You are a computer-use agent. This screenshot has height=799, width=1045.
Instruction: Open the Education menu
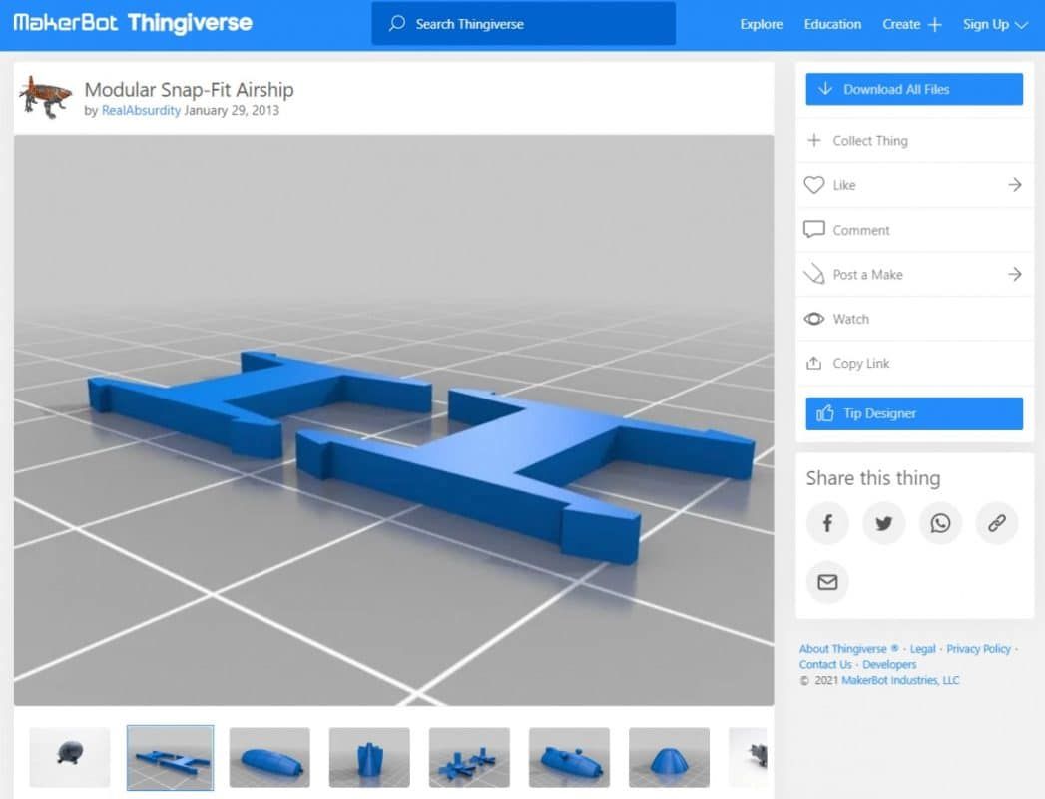tap(832, 24)
